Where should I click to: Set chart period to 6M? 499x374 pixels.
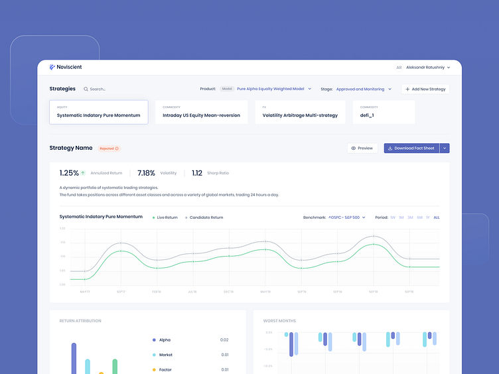pyautogui.click(x=419, y=218)
